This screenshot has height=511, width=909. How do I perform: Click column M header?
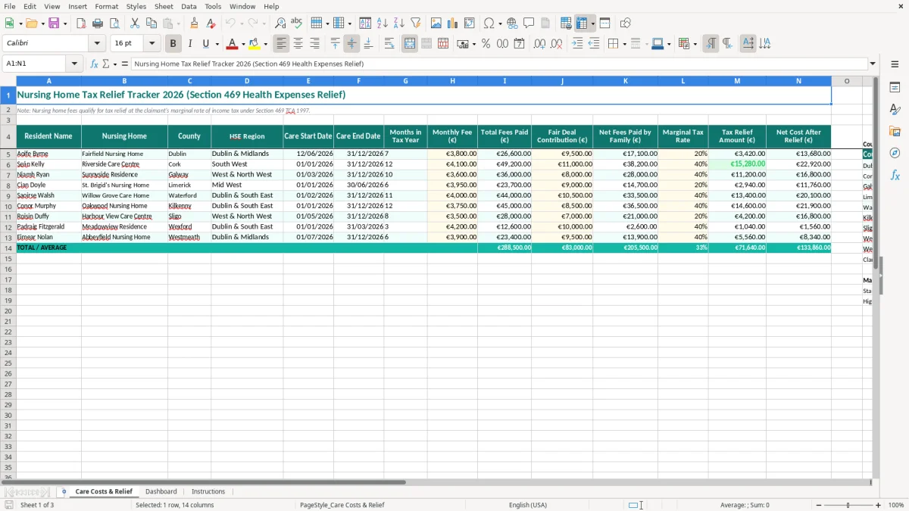point(737,81)
